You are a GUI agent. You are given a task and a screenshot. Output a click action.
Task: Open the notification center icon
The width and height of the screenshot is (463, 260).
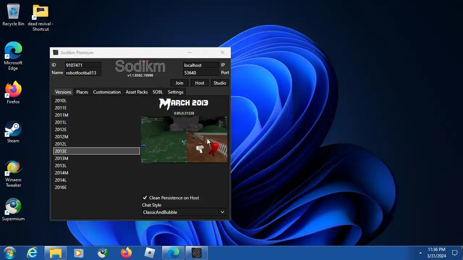[x=455, y=253]
